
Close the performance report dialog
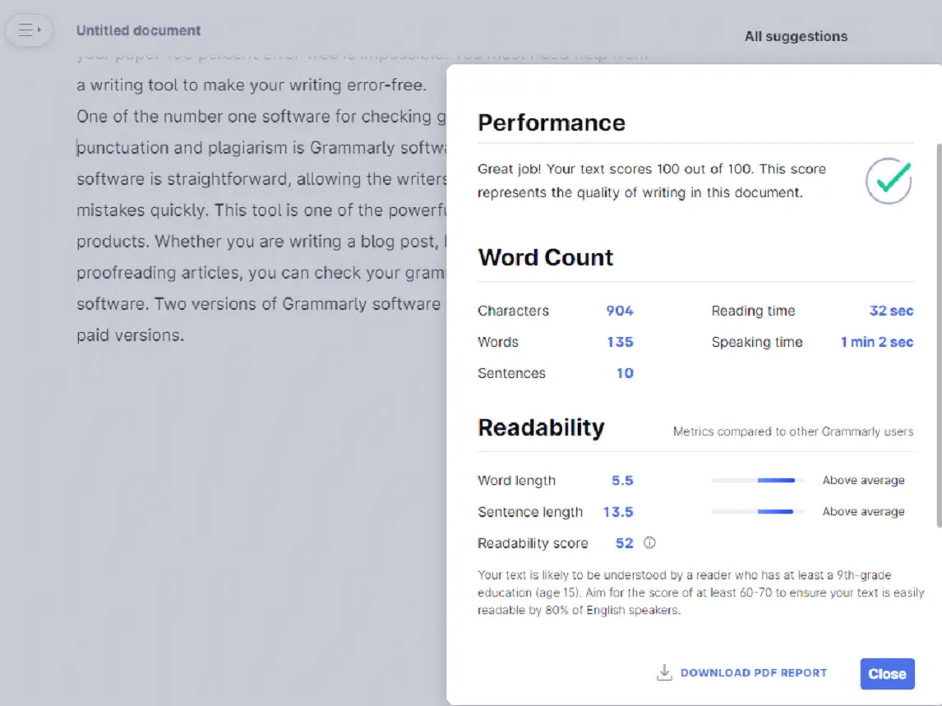pos(887,674)
